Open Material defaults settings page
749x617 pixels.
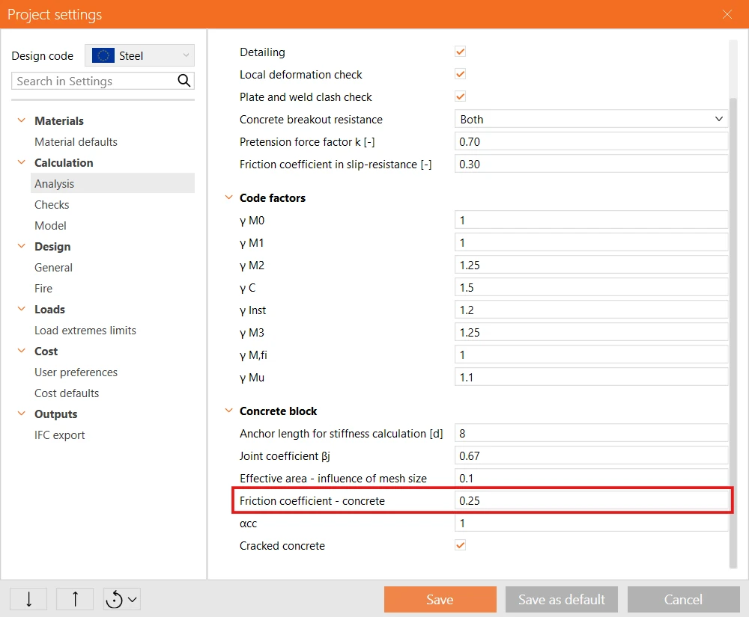(76, 141)
